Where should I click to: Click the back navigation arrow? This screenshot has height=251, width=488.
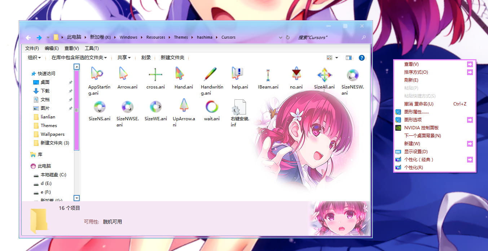(28, 37)
